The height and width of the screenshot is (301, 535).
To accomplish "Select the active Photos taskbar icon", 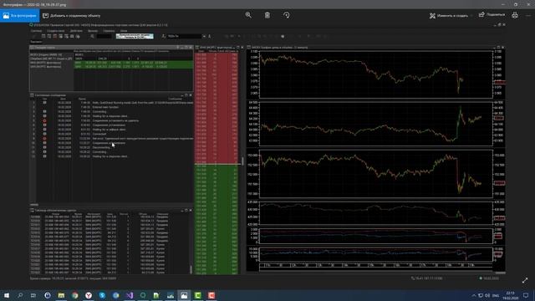I will point(184,295).
